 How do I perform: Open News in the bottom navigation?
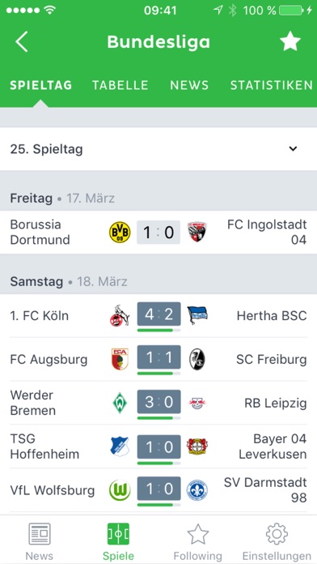40,541
